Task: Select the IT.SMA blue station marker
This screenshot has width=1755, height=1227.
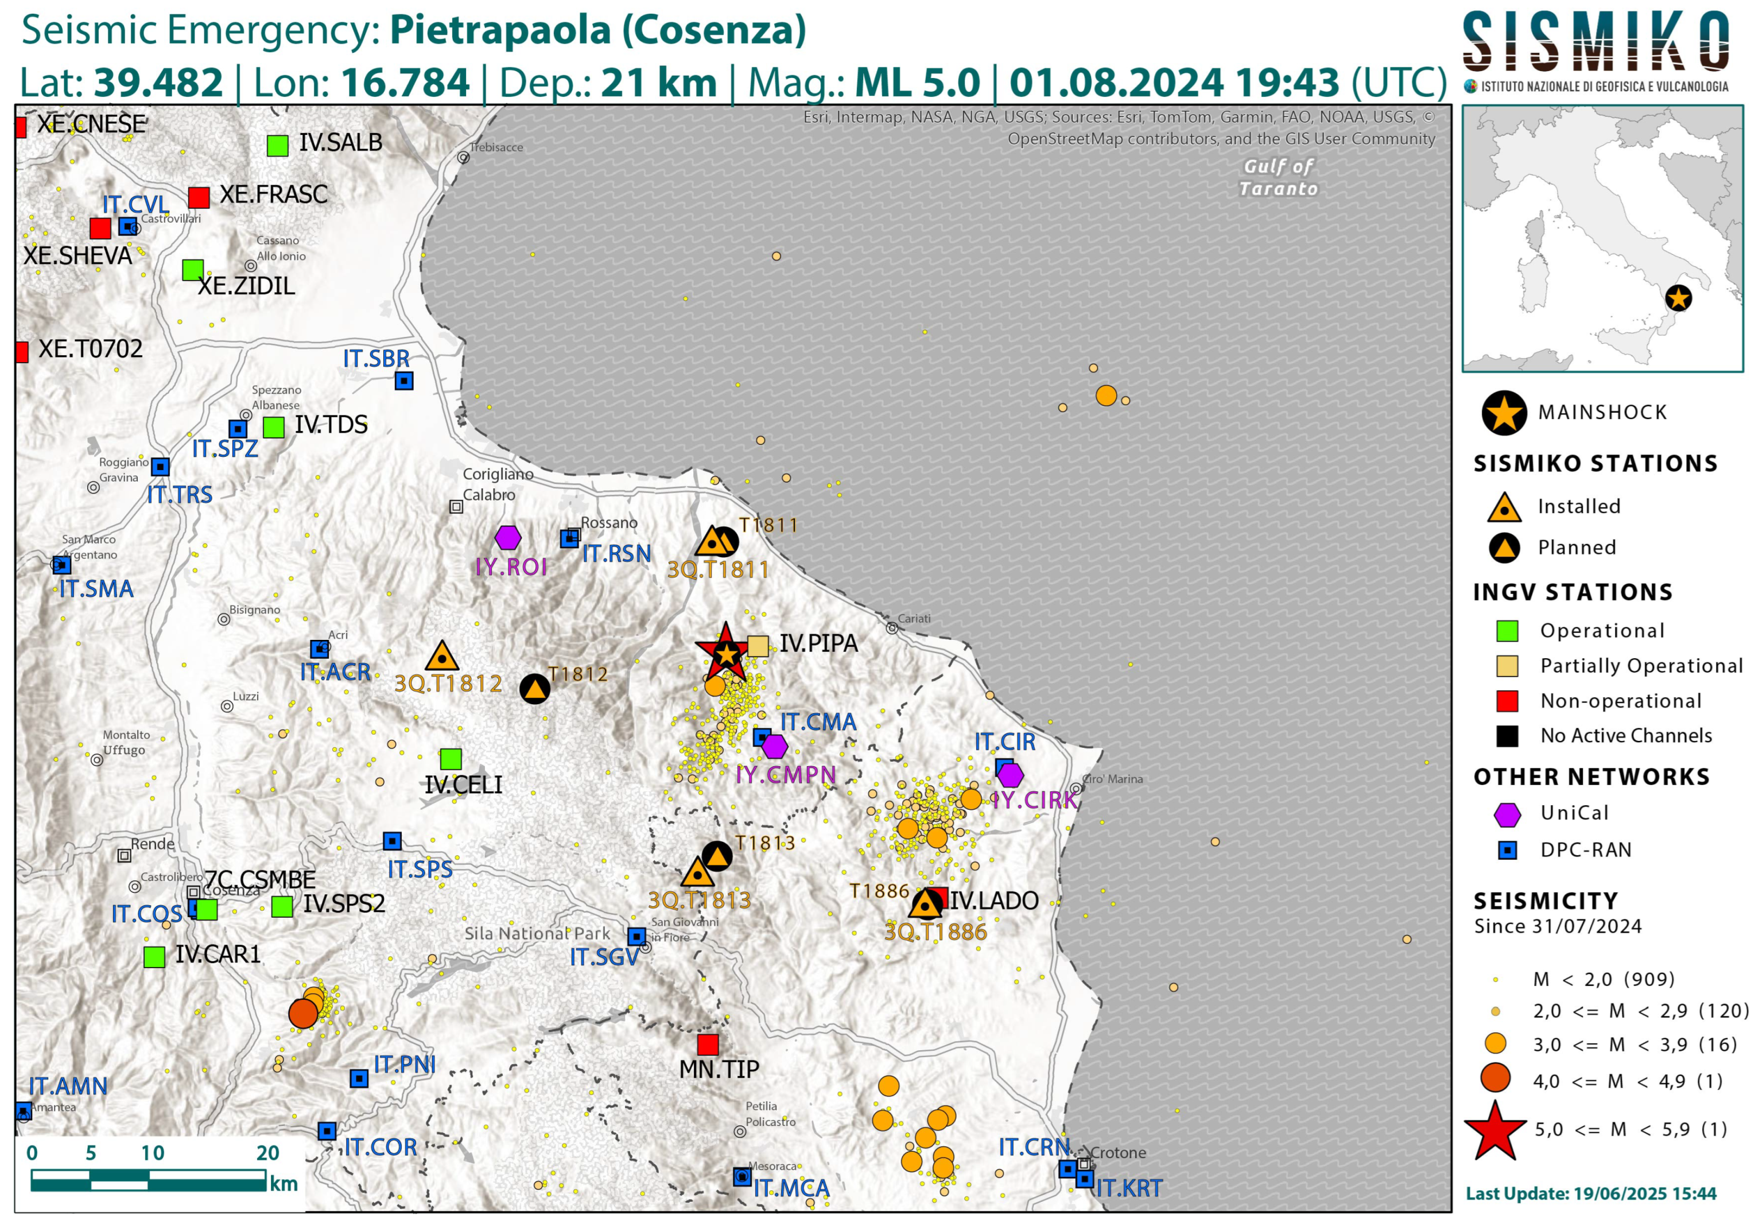Action: coord(61,565)
